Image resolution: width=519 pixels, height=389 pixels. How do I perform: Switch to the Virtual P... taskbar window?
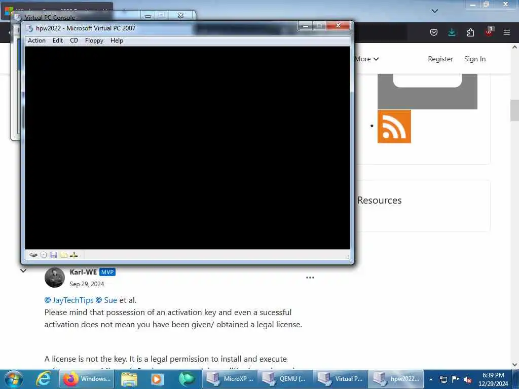pos(341,379)
